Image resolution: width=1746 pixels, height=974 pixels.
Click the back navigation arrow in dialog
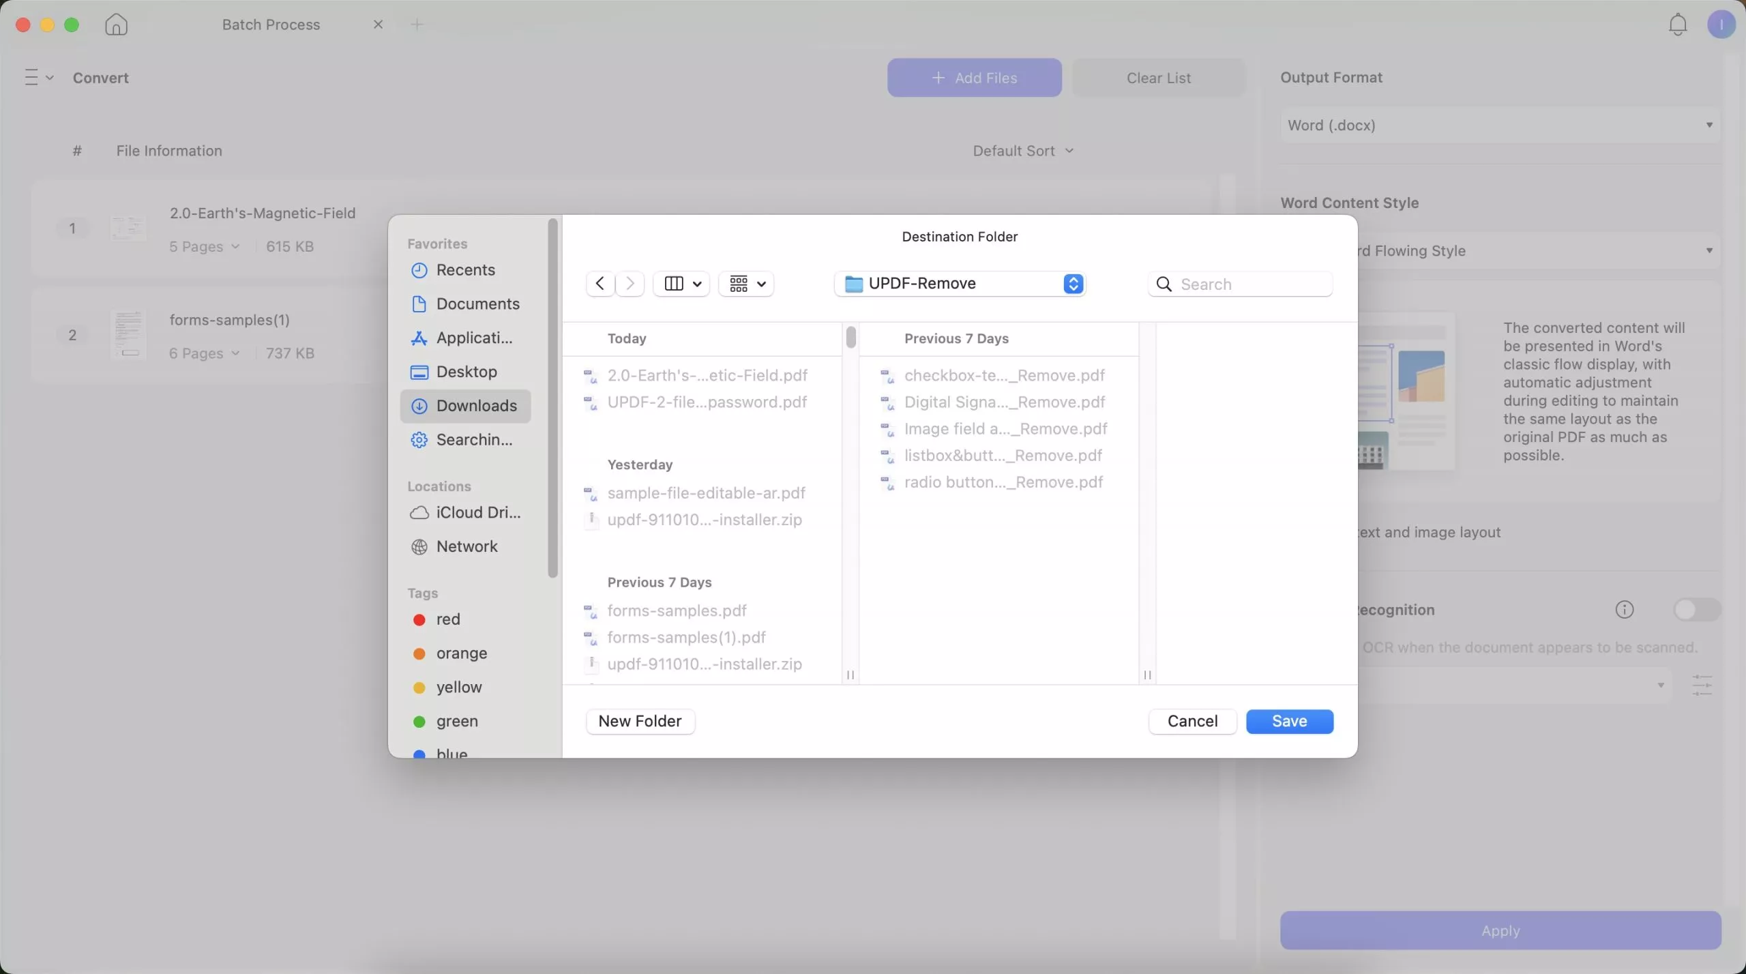pos(600,283)
